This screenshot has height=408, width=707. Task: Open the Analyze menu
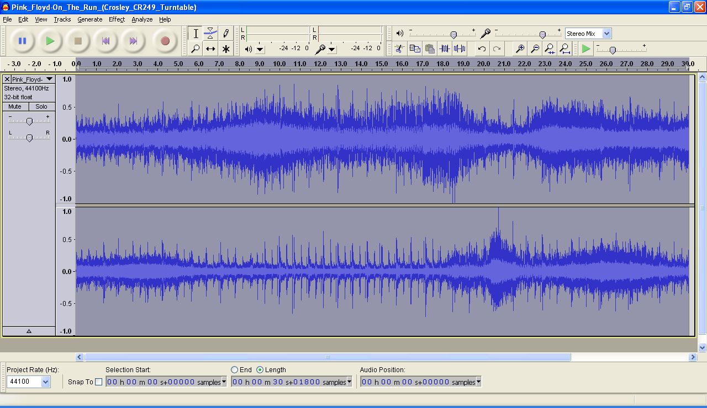coord(142,19)
